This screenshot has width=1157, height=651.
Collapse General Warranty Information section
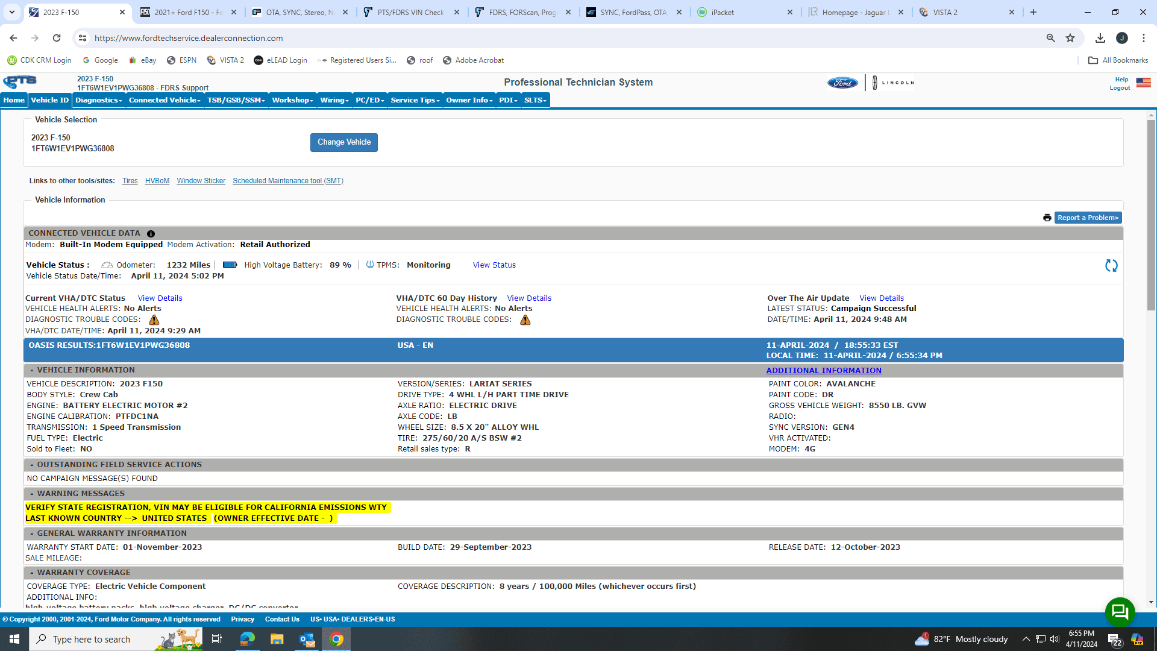click(x=32, y=534)
